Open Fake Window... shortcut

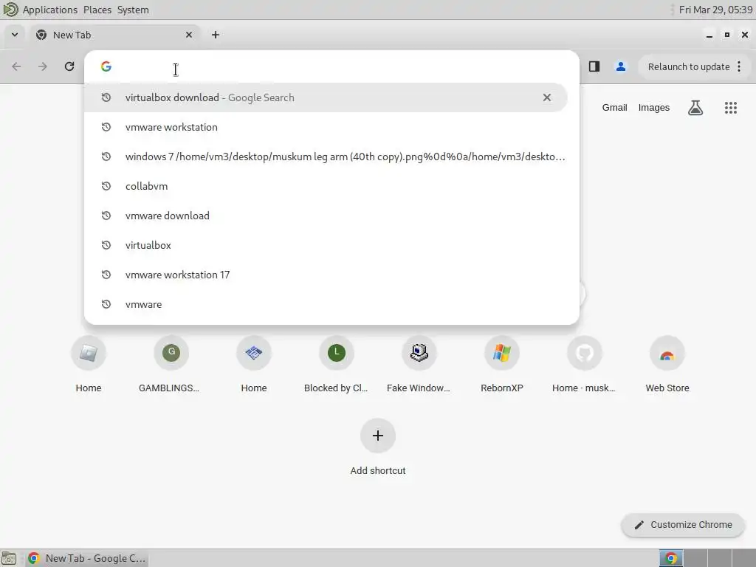[x=419, y=365]
